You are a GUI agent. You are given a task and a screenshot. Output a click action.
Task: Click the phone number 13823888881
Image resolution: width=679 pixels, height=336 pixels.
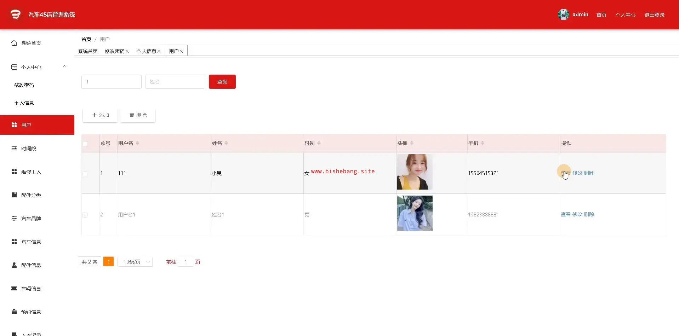click(483, 215)
